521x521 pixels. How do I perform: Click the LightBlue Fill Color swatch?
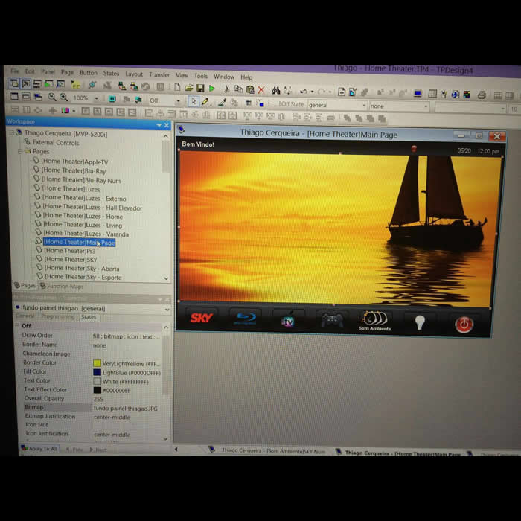(x=98, y=372)
